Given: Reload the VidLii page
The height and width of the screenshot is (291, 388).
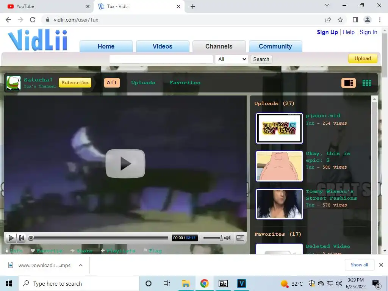Looking at the screenshot, I should [x=33, y=20].
